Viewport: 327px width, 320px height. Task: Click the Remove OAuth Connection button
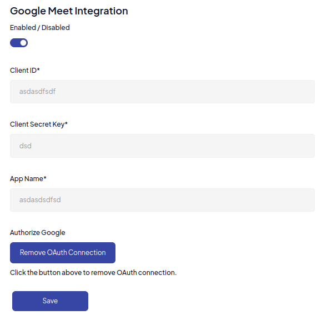click(63, 253)
